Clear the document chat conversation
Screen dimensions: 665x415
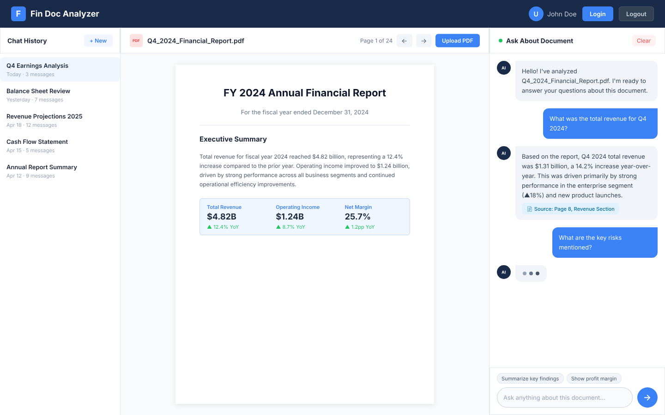click(643, 41)
